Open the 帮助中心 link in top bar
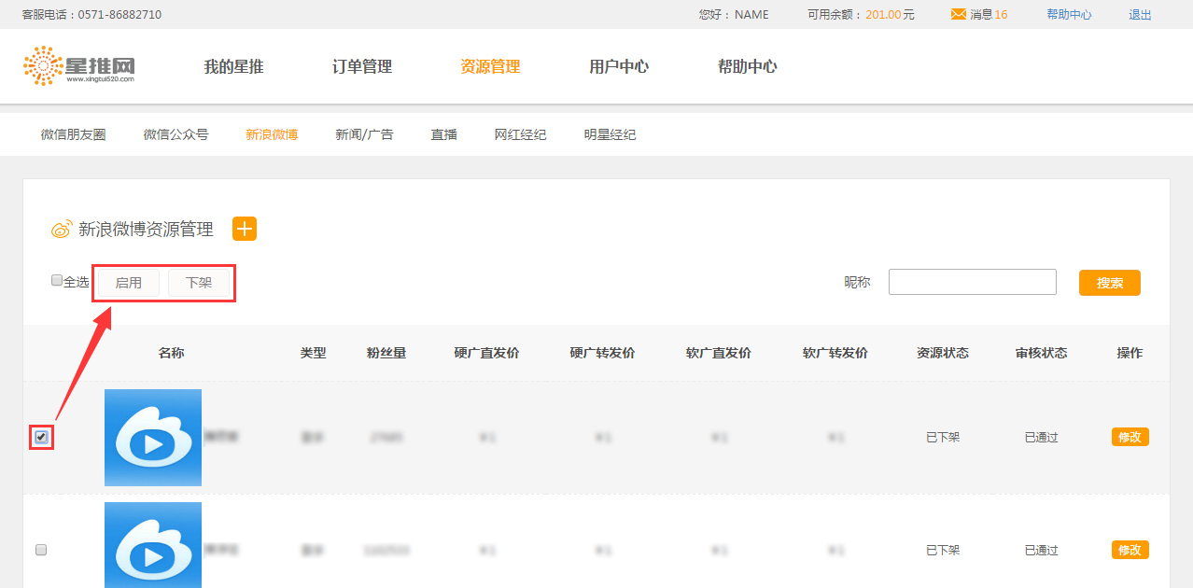Image resolution: width=1193 pixels, height=588 pixels. tap(1069, 14)
